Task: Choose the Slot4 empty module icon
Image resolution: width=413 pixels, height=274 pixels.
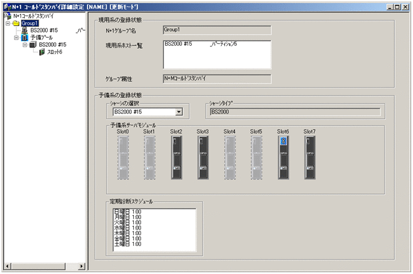Action: (230, 157)
